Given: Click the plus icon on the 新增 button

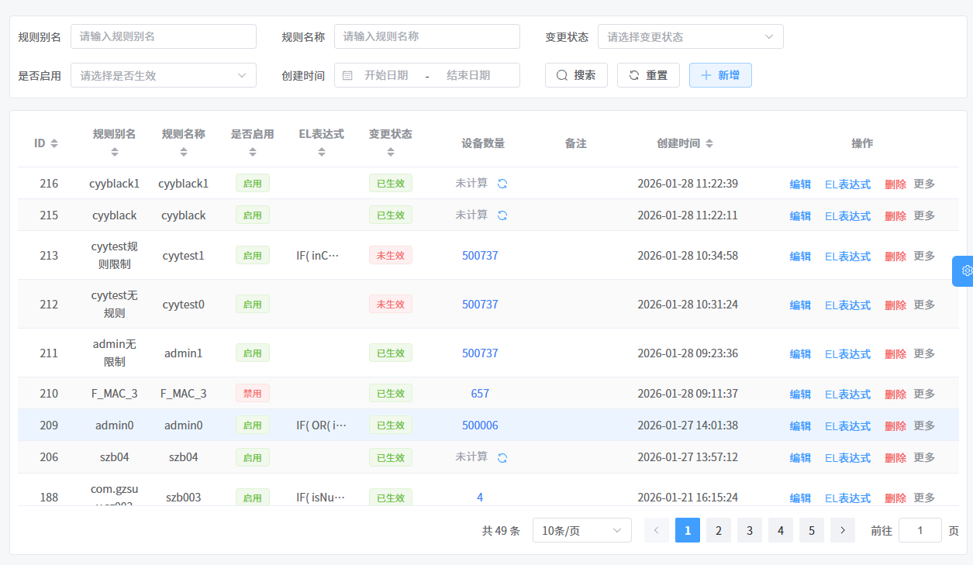Looking at the screenshot, I should (x=706, y=75).
